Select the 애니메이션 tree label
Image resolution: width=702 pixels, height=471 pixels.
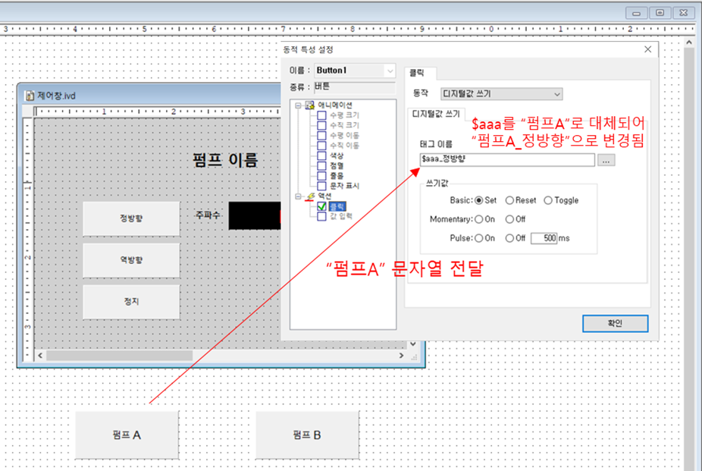[x=335, y=105]
